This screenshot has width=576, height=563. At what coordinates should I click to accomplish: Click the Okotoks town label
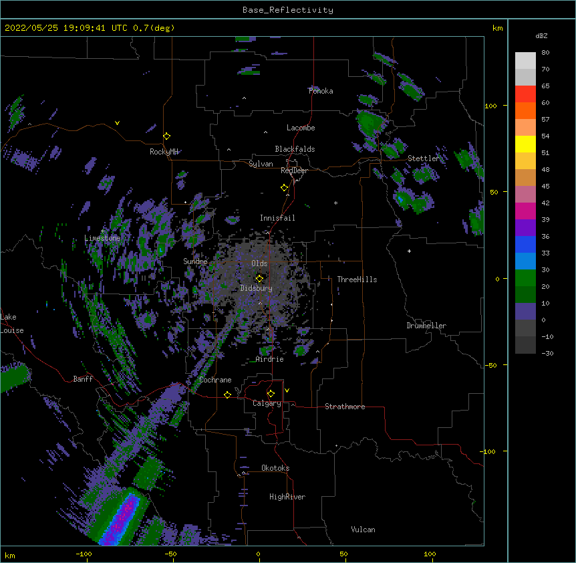tap(275, 468)
